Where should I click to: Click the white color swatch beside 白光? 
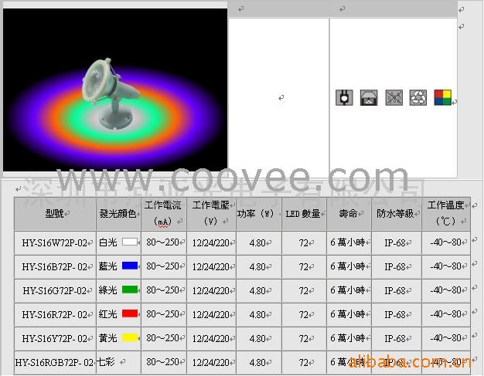[x=130, y=242]
